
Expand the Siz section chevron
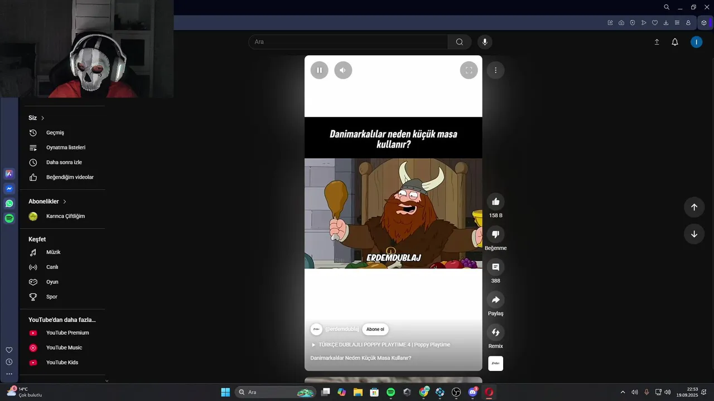pos(42,118)
